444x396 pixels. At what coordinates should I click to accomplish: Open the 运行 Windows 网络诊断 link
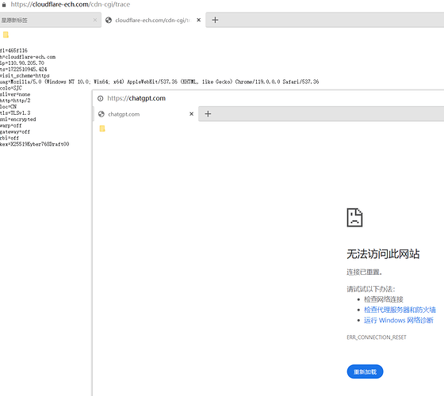pos(398,320)
